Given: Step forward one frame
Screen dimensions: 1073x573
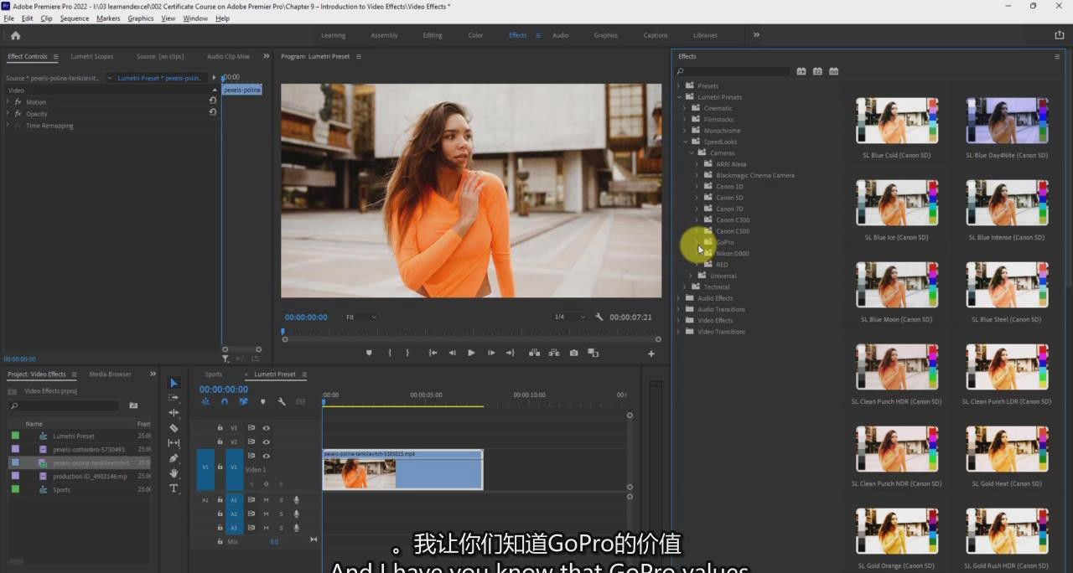Looking at the screenshot, I should click(x=491, y=353).
